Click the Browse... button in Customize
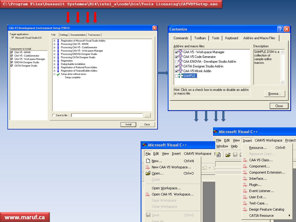The height and width of the screenshot is (222, 296). tap(274, 94)
